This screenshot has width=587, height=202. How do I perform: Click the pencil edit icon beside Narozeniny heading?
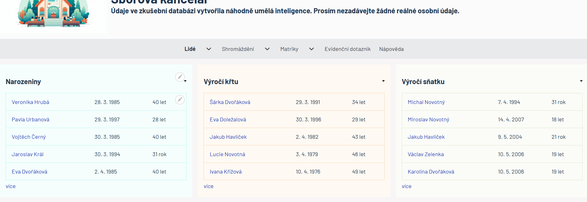[x=180, y=77]
